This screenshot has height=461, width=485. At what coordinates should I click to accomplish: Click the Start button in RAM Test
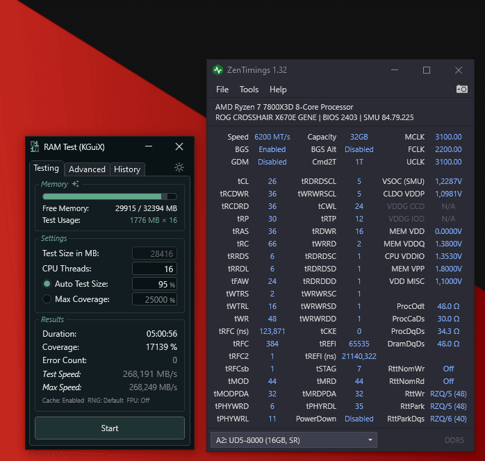110,428
